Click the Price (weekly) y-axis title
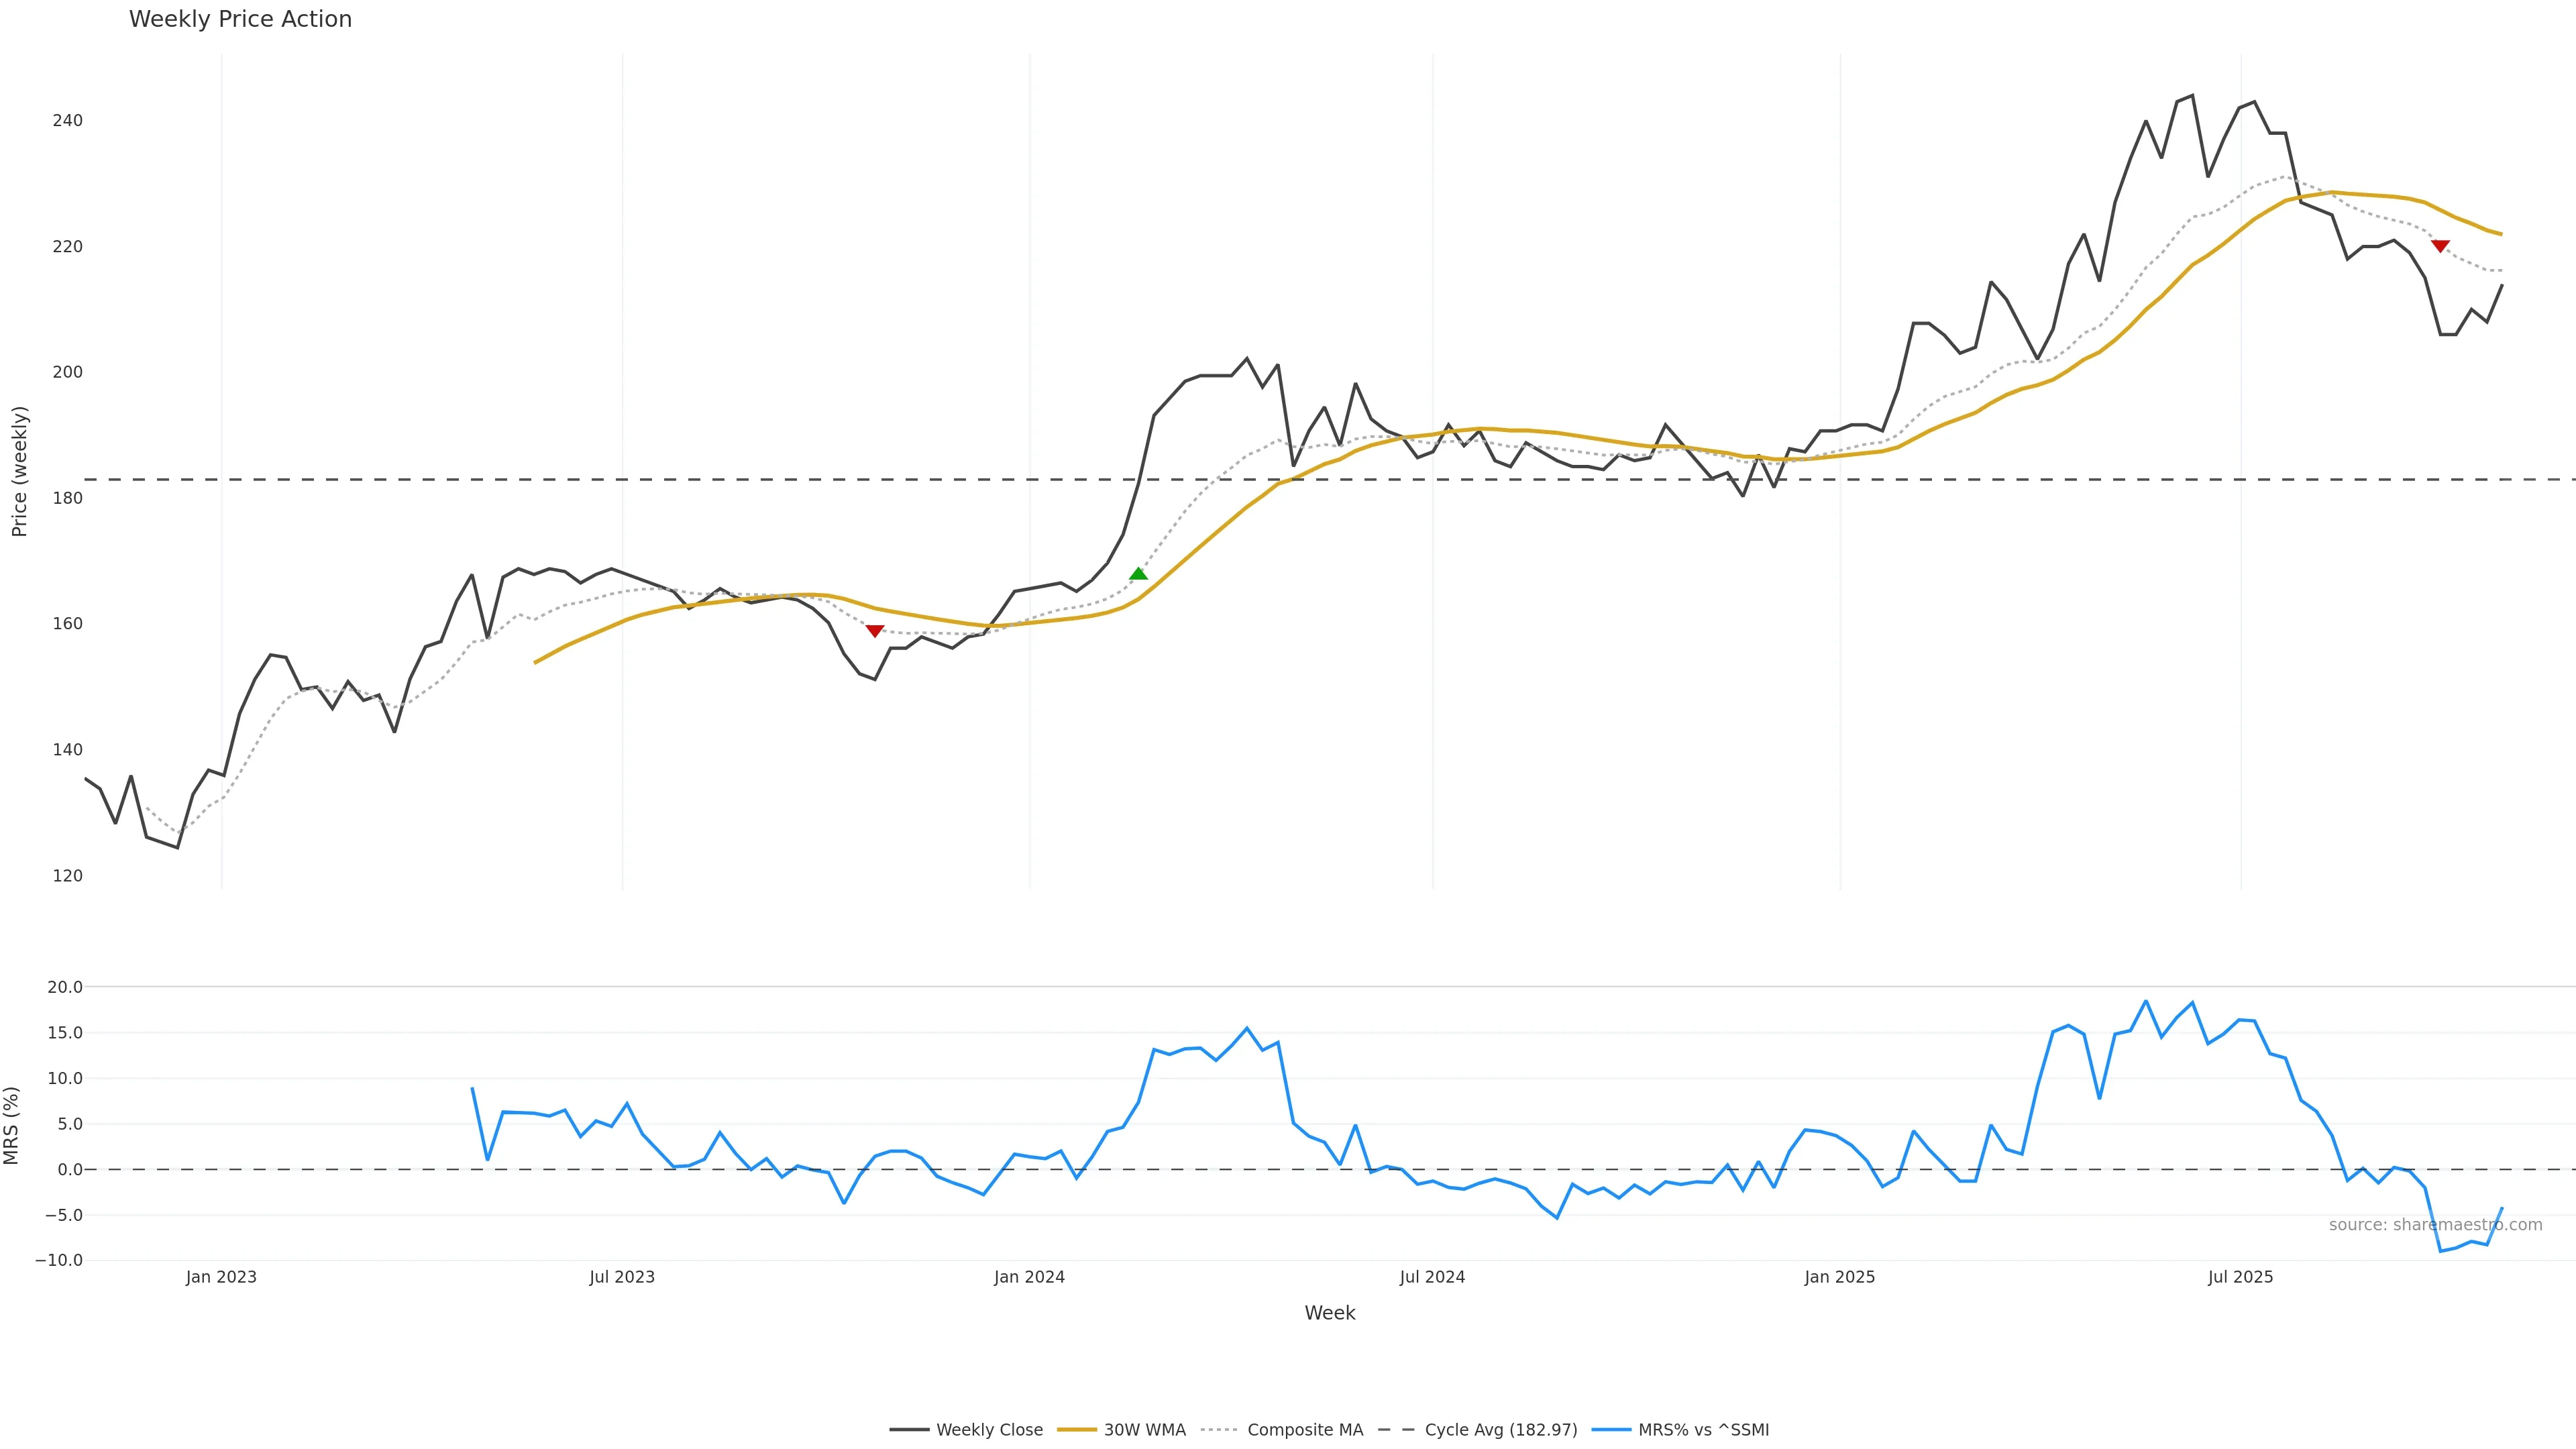Image resolution: width=2576 pixels, height=1449 pixels. [x=20, y=471]
